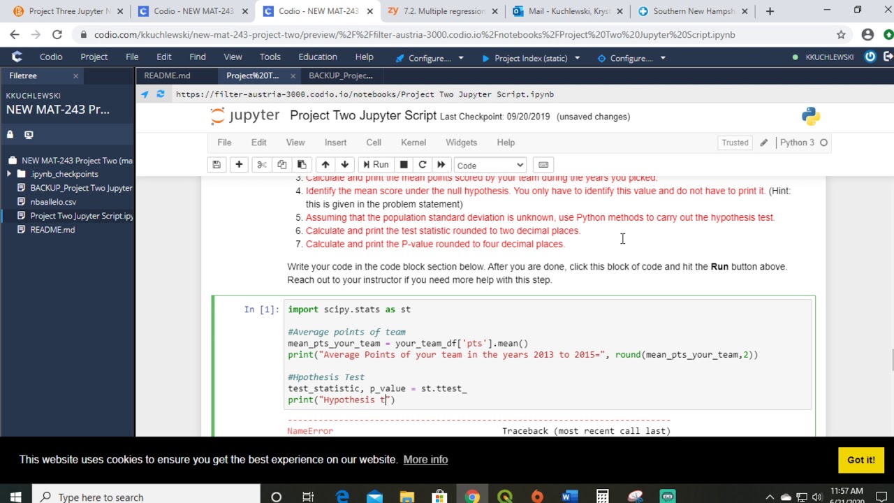
Task: Close the Project%20T... editor tab
Action: point(293,75)
